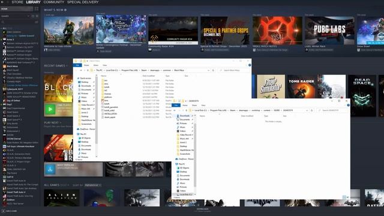Open Community Radar #24 news card
This screenshot has height=216, width=384.
coord(173,31)
